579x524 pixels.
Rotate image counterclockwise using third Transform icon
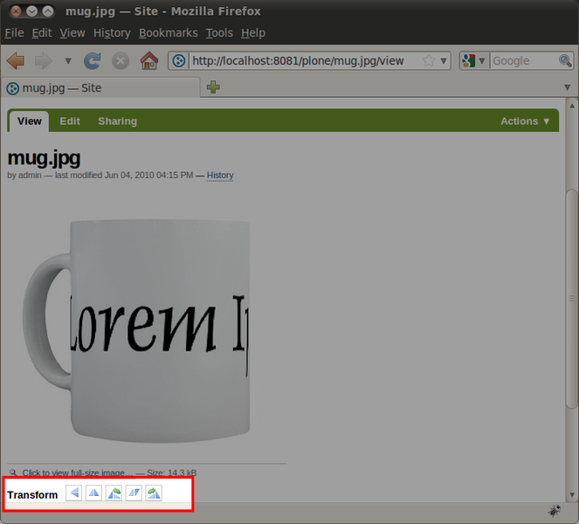point(114,493)
